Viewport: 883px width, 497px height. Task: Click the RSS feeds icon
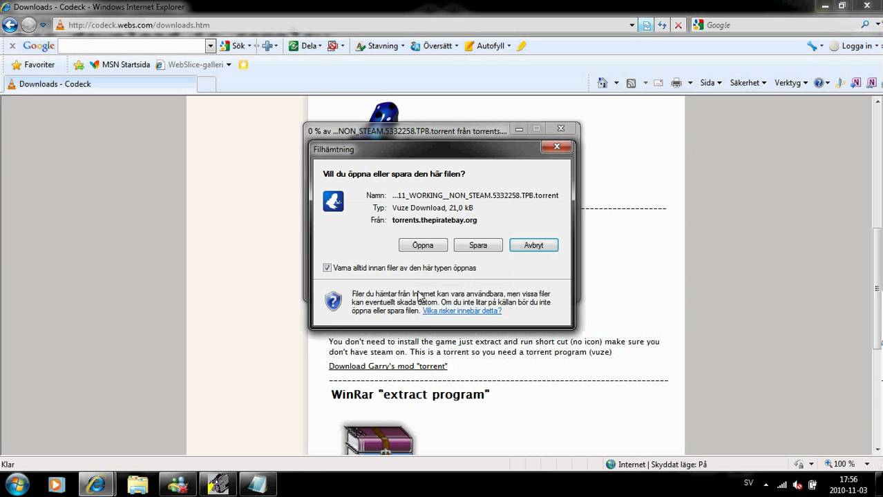click(x=631, y=83)
